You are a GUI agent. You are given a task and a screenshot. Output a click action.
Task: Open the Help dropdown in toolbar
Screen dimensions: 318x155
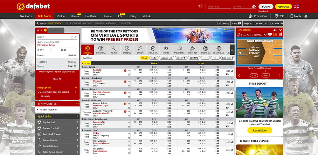(248, 24)
